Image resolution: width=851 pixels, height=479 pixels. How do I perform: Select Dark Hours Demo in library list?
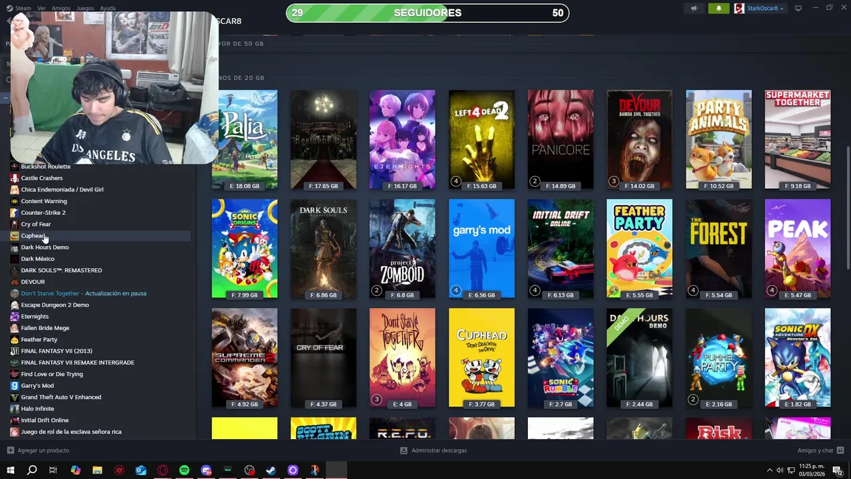point(45,247)
